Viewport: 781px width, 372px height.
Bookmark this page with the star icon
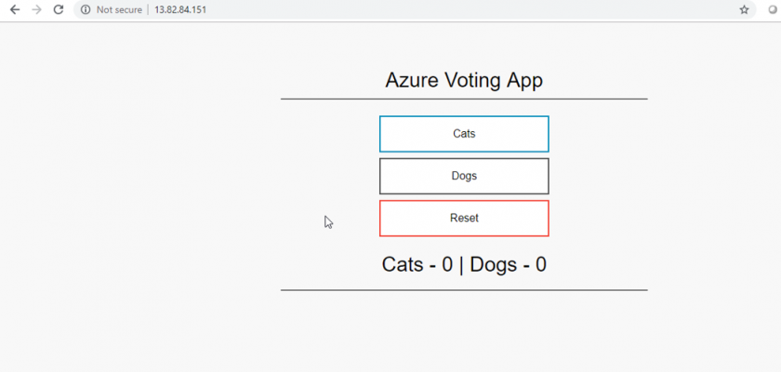pyautogui.click(x=744, y=9)
